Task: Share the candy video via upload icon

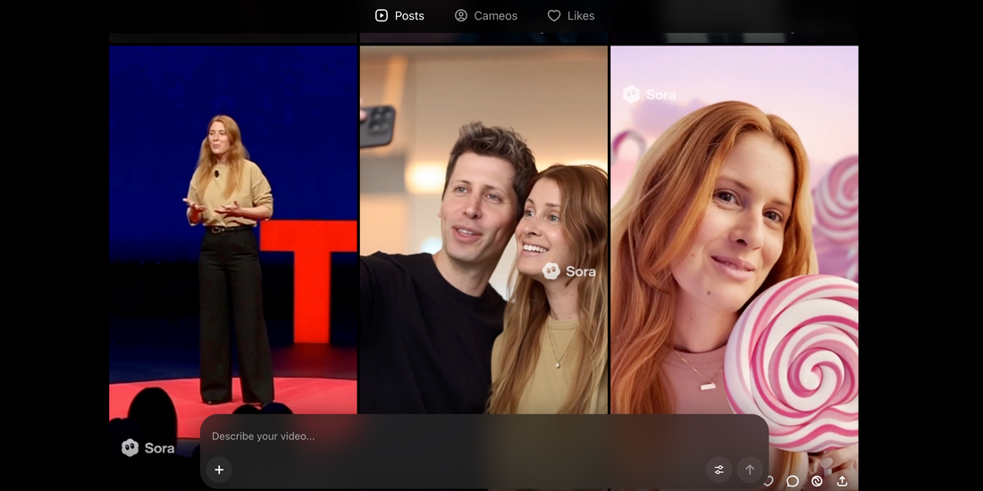Action: tap(842, 481)
